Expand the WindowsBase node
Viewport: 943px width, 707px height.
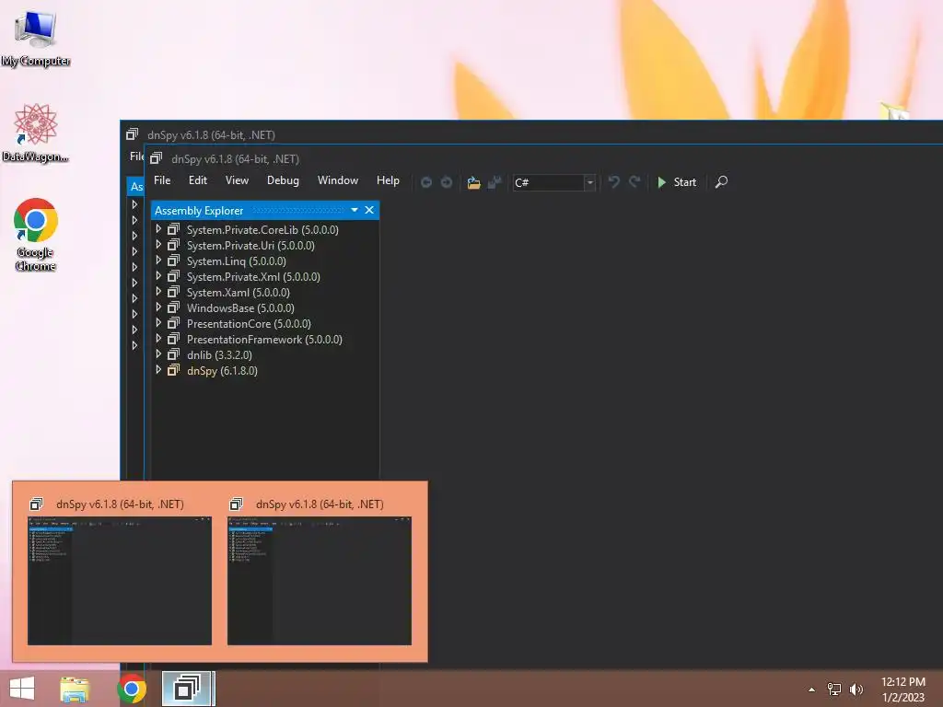point(158,307)
